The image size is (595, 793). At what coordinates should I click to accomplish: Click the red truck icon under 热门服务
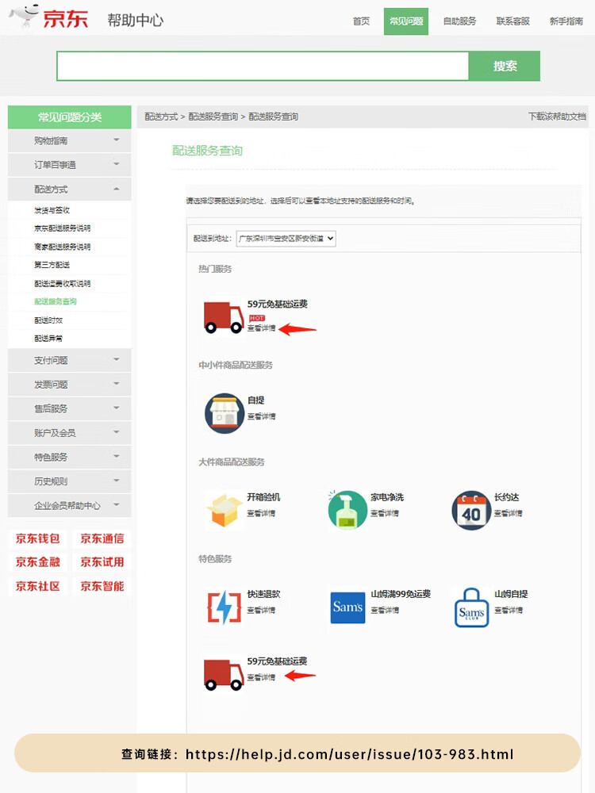[224, 317]
